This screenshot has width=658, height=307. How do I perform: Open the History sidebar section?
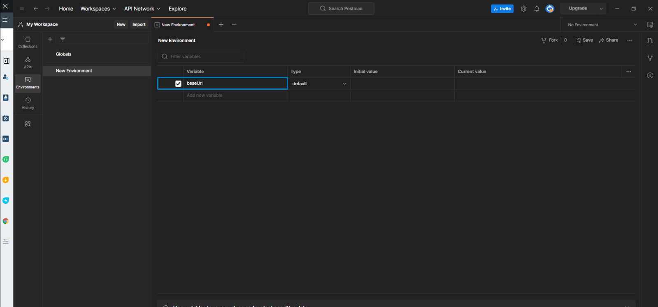[x=28, y=103]
